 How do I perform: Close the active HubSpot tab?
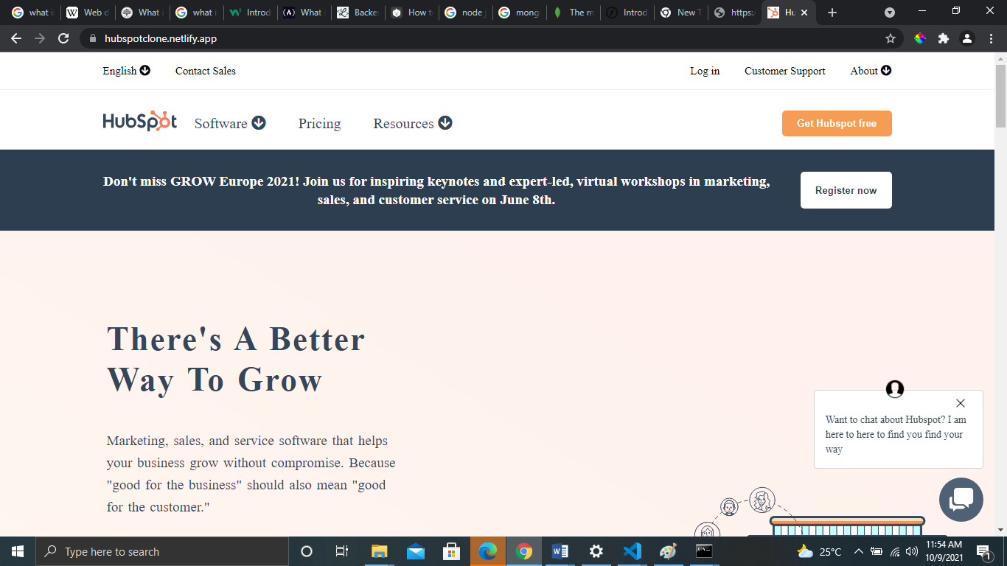(x=804, y=13)
